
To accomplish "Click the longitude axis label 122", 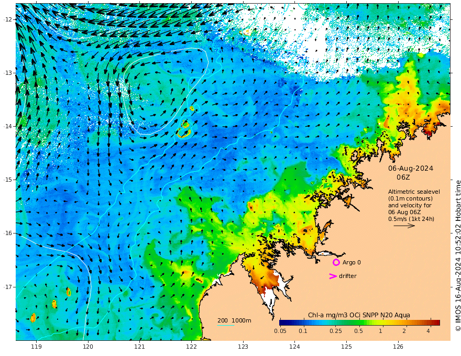I will coord(191,347).
